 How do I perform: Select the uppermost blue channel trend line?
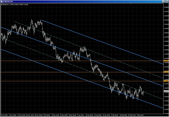(x=102, y=42)
